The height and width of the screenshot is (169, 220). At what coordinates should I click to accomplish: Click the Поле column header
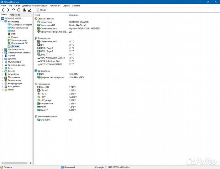(x=51, y=15)
